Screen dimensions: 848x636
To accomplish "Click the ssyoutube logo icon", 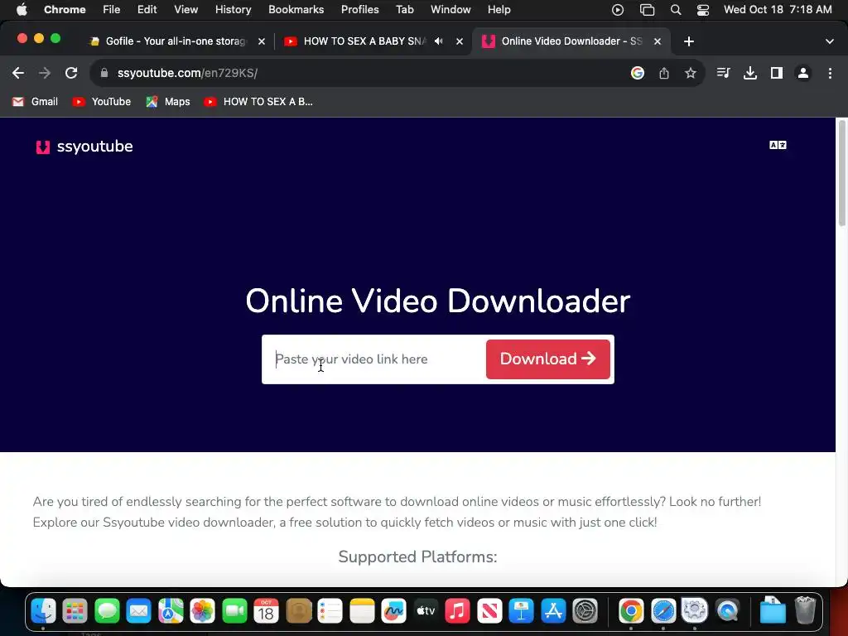I will 43,147.
